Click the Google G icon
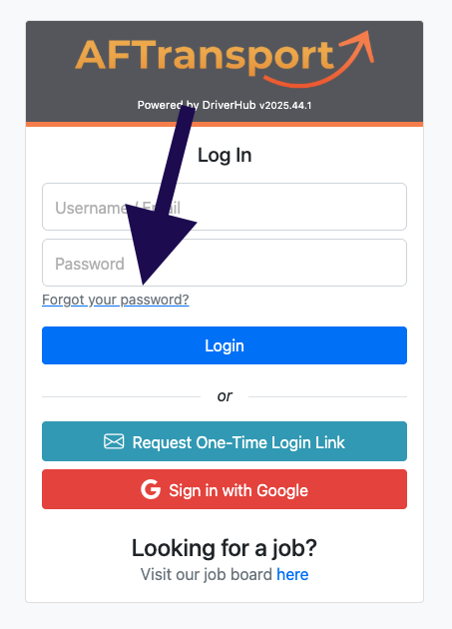 [x=151, y=490]
